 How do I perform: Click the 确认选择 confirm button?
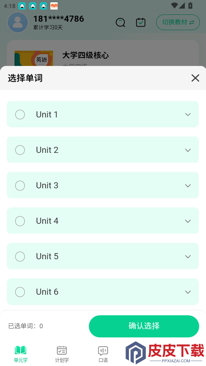144,326
